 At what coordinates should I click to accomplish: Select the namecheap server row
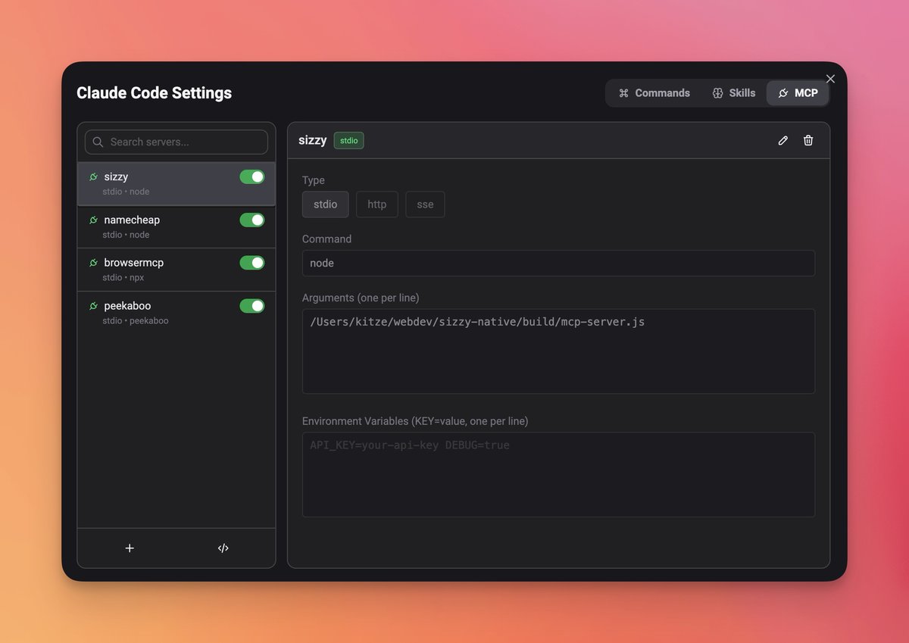(176, 226)
